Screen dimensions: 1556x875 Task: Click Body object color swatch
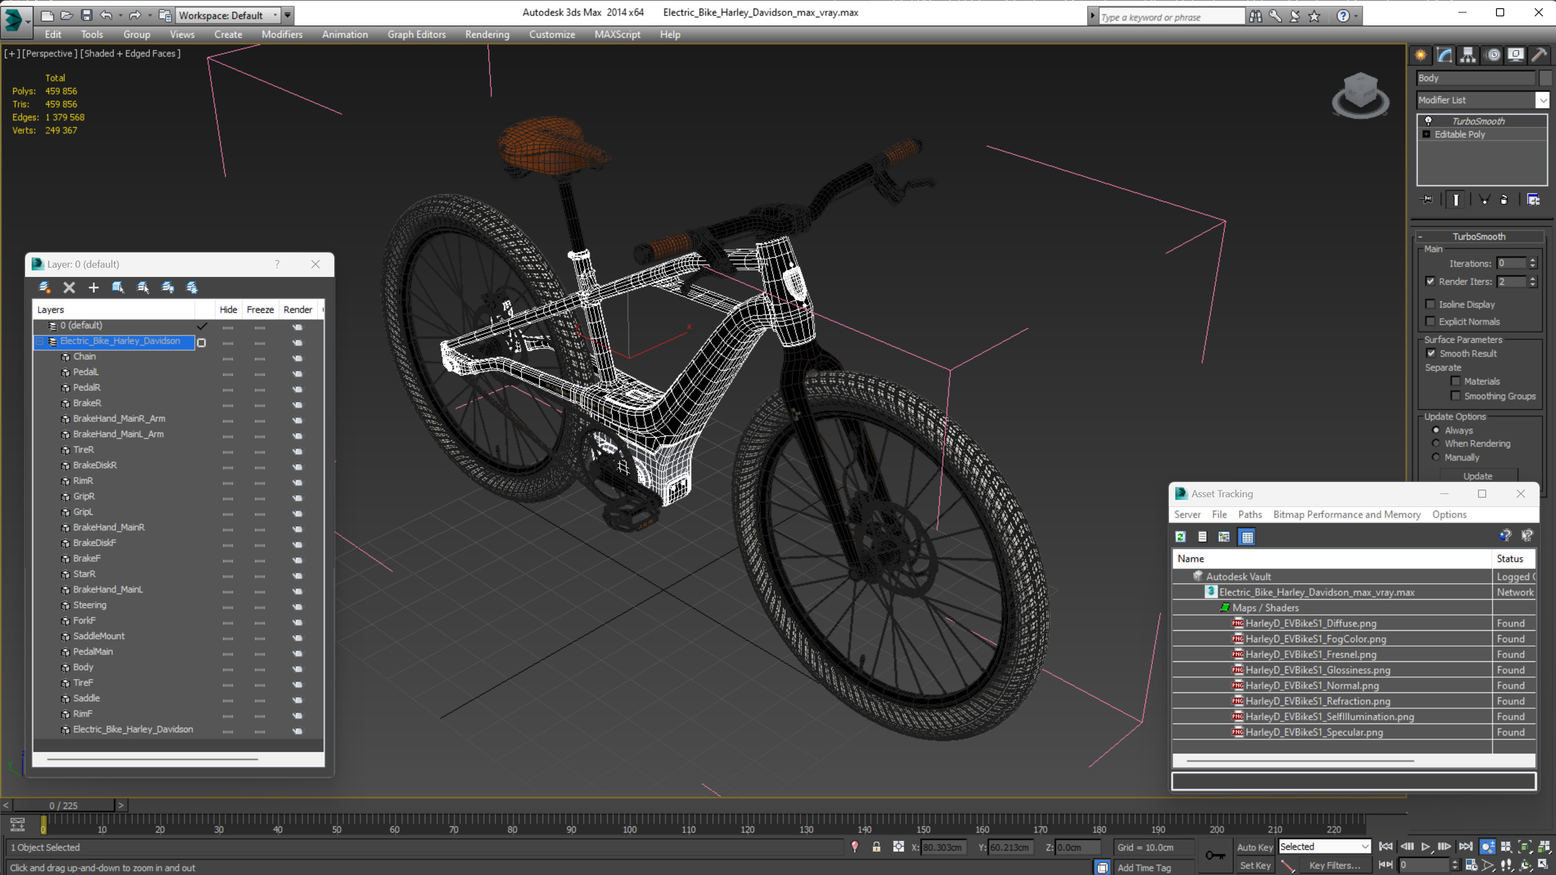1545,77
